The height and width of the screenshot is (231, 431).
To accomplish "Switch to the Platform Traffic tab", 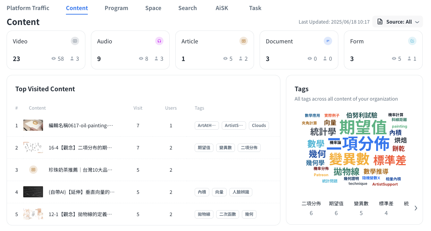I will click(x=28, y=8).
